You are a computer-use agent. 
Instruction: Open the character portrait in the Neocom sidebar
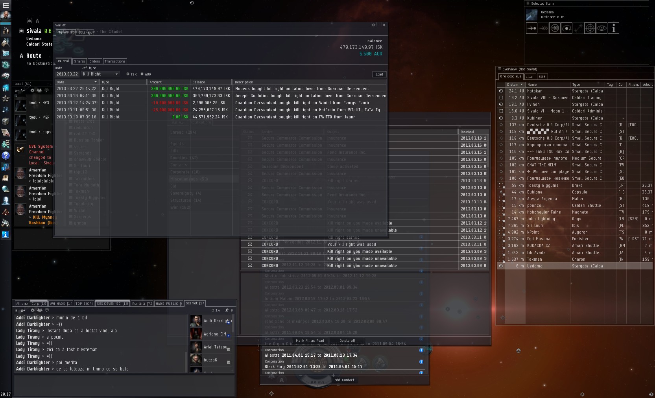[6, 17]
